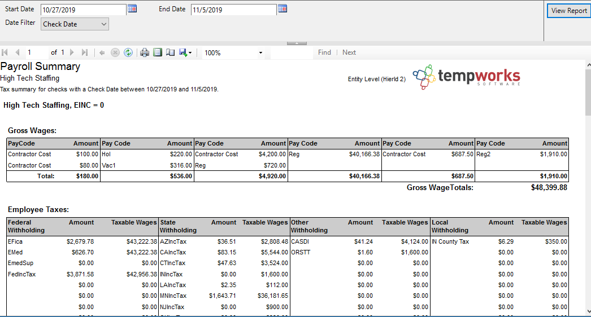Go to the next page arrow
Screen dimensions: 591x317
pyautogui.click(x=72, y=52)
